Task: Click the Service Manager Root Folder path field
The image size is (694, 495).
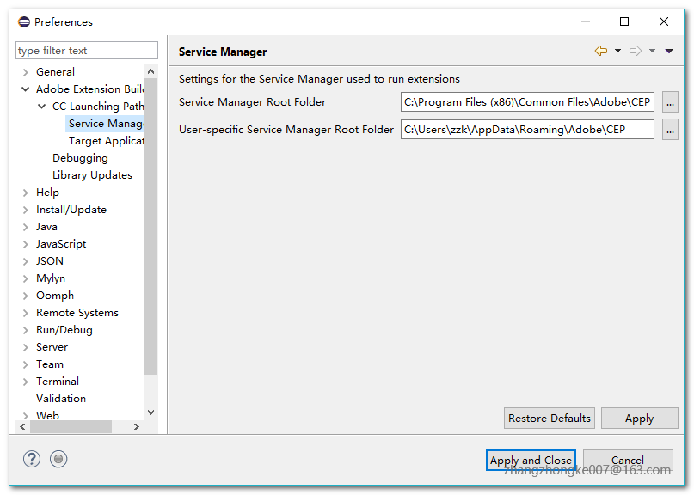Action: pos(527,103)
